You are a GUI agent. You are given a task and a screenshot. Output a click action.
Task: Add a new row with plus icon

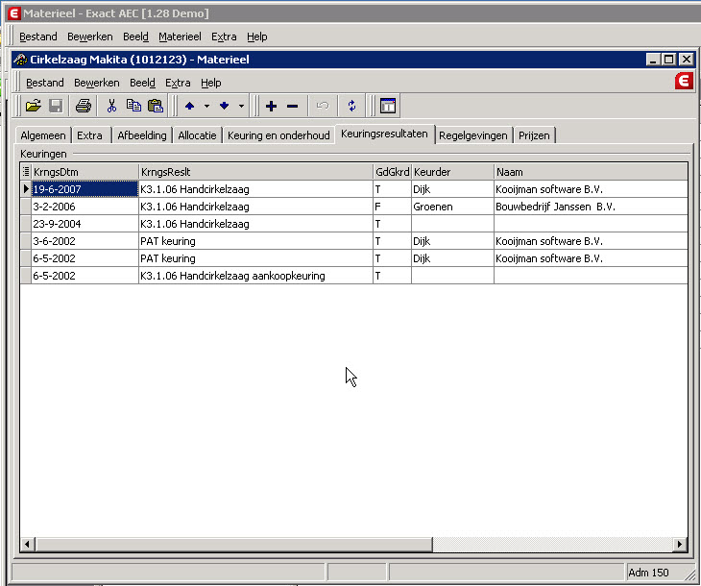[x=271, y=106]
